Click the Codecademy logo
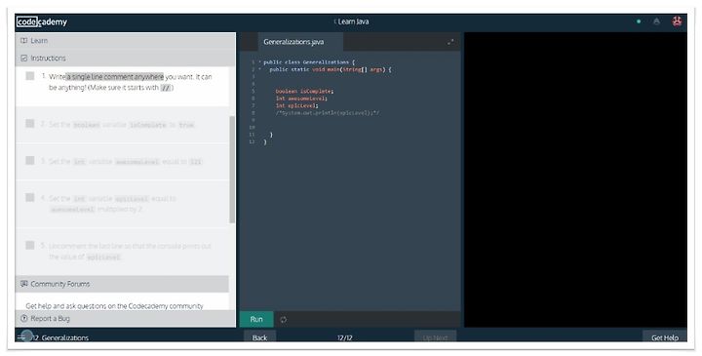 tap(42, 21)
